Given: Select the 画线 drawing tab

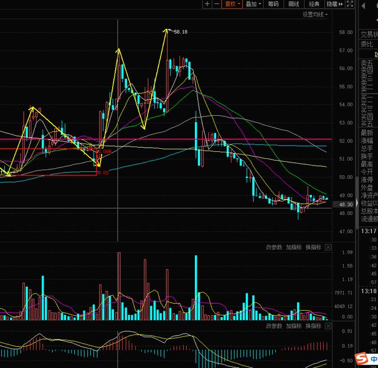Looking at the screenshot, I should coord(294,4).
